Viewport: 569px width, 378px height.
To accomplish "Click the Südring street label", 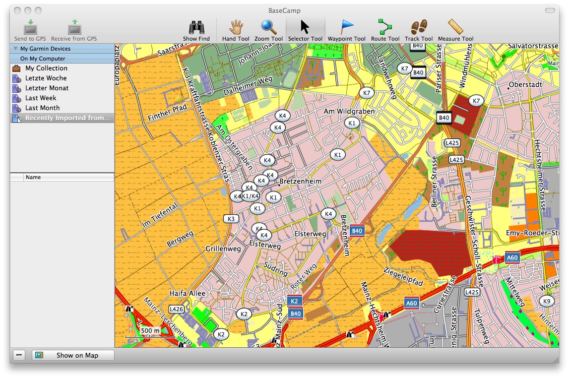I will 275,269.
